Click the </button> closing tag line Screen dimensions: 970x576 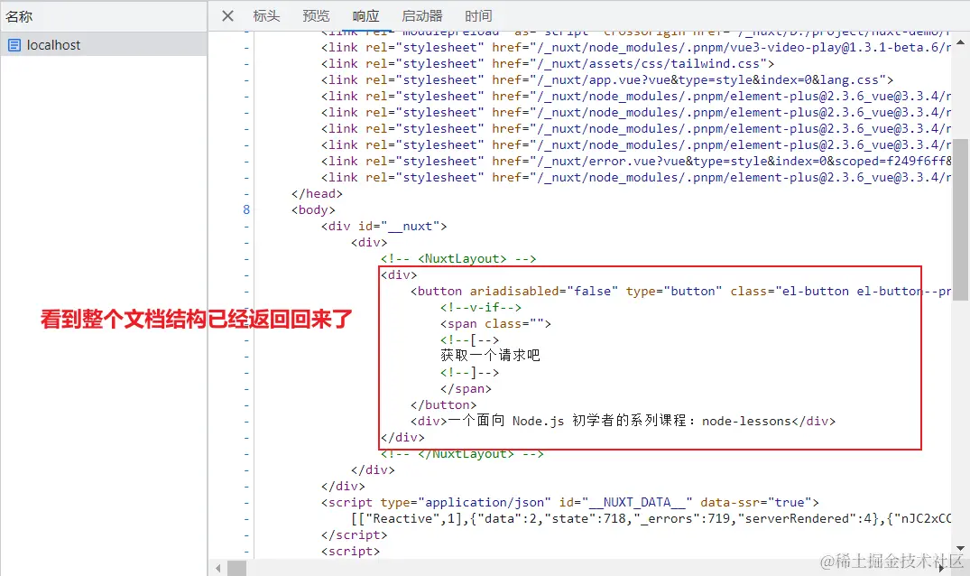pos(444,404)
